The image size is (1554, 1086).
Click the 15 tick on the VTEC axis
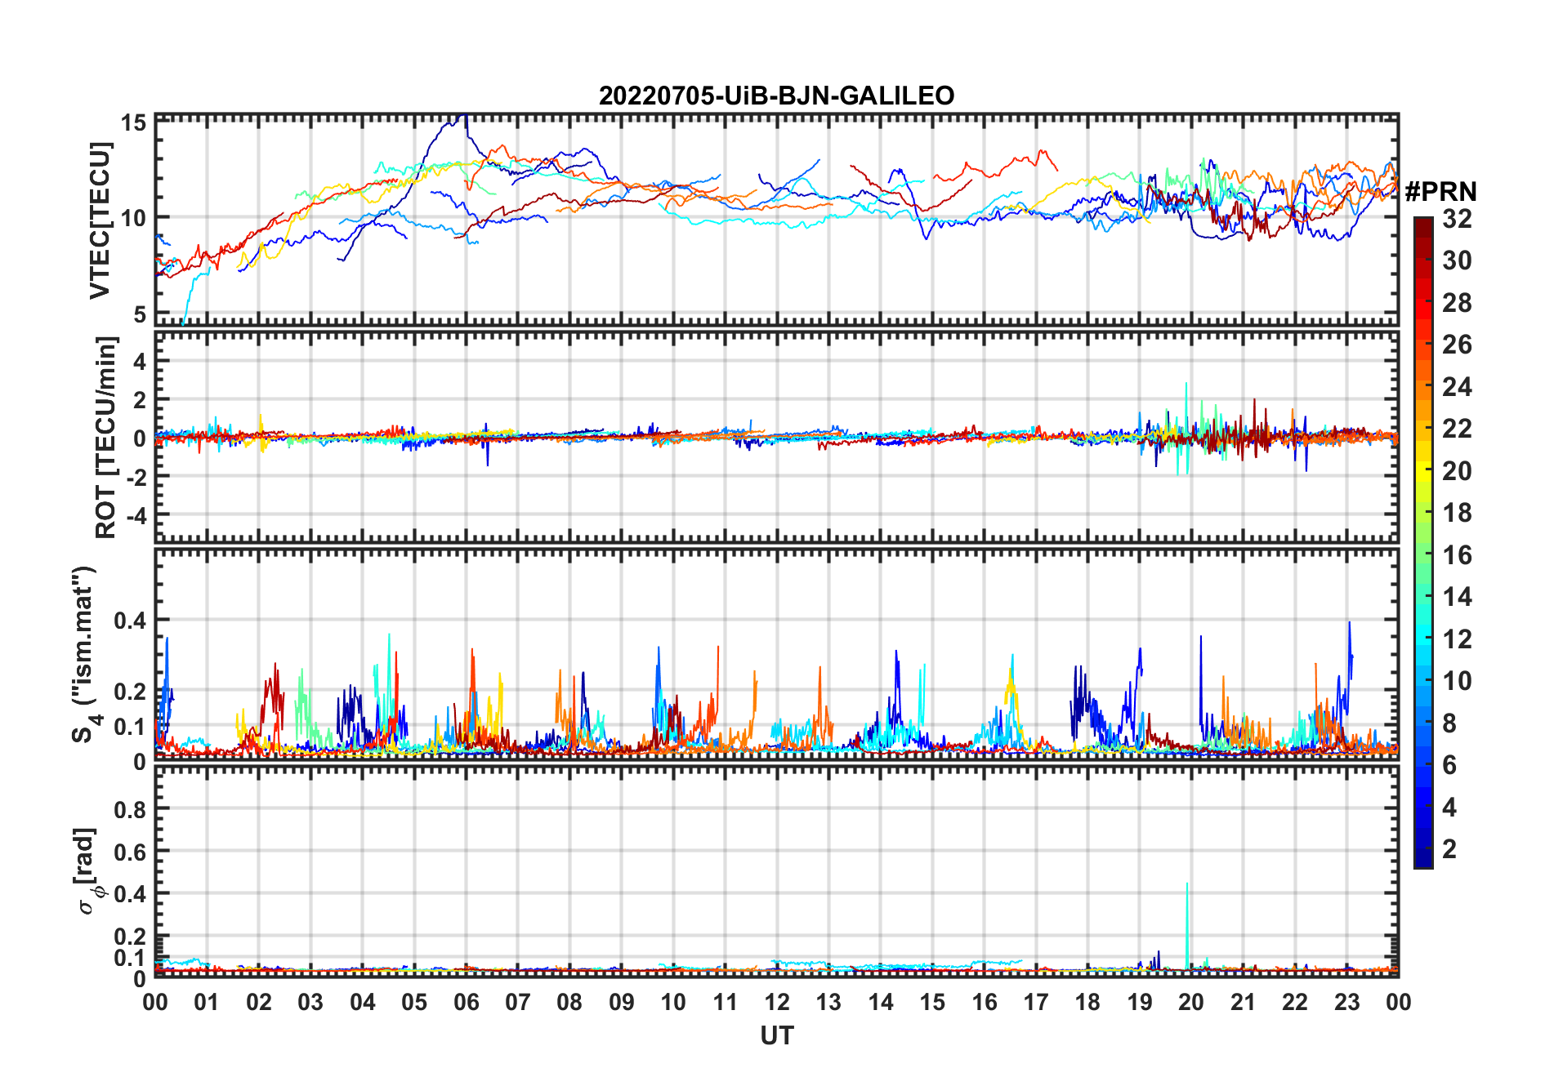(x=134, y=123)
